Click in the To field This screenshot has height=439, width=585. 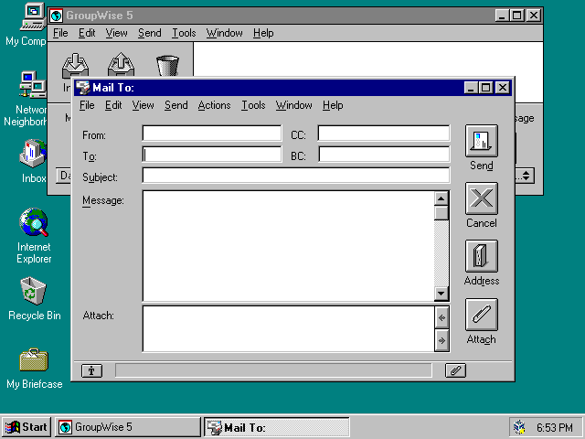(x=212, y=155)
